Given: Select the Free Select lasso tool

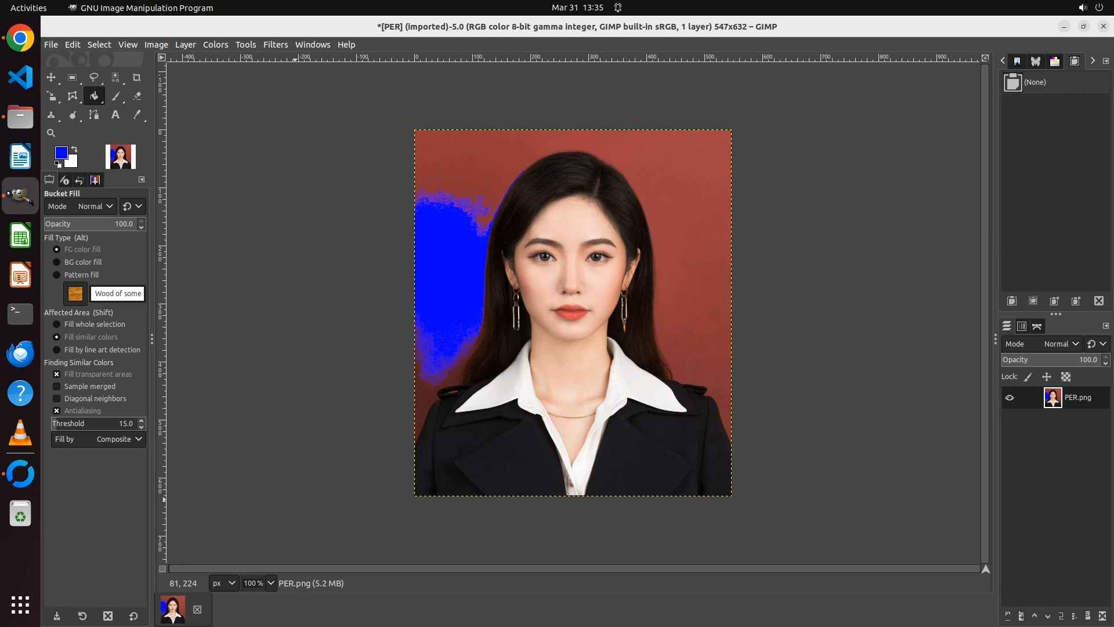Looking at the screenshot, I should point(93,77).
